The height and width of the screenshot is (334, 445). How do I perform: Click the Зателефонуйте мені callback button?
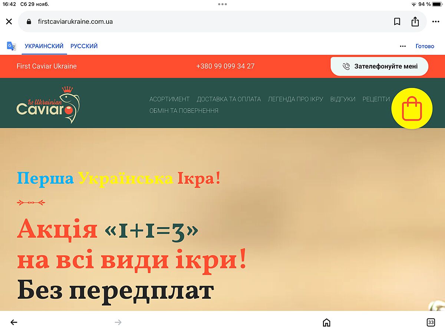tap(379, 66)
